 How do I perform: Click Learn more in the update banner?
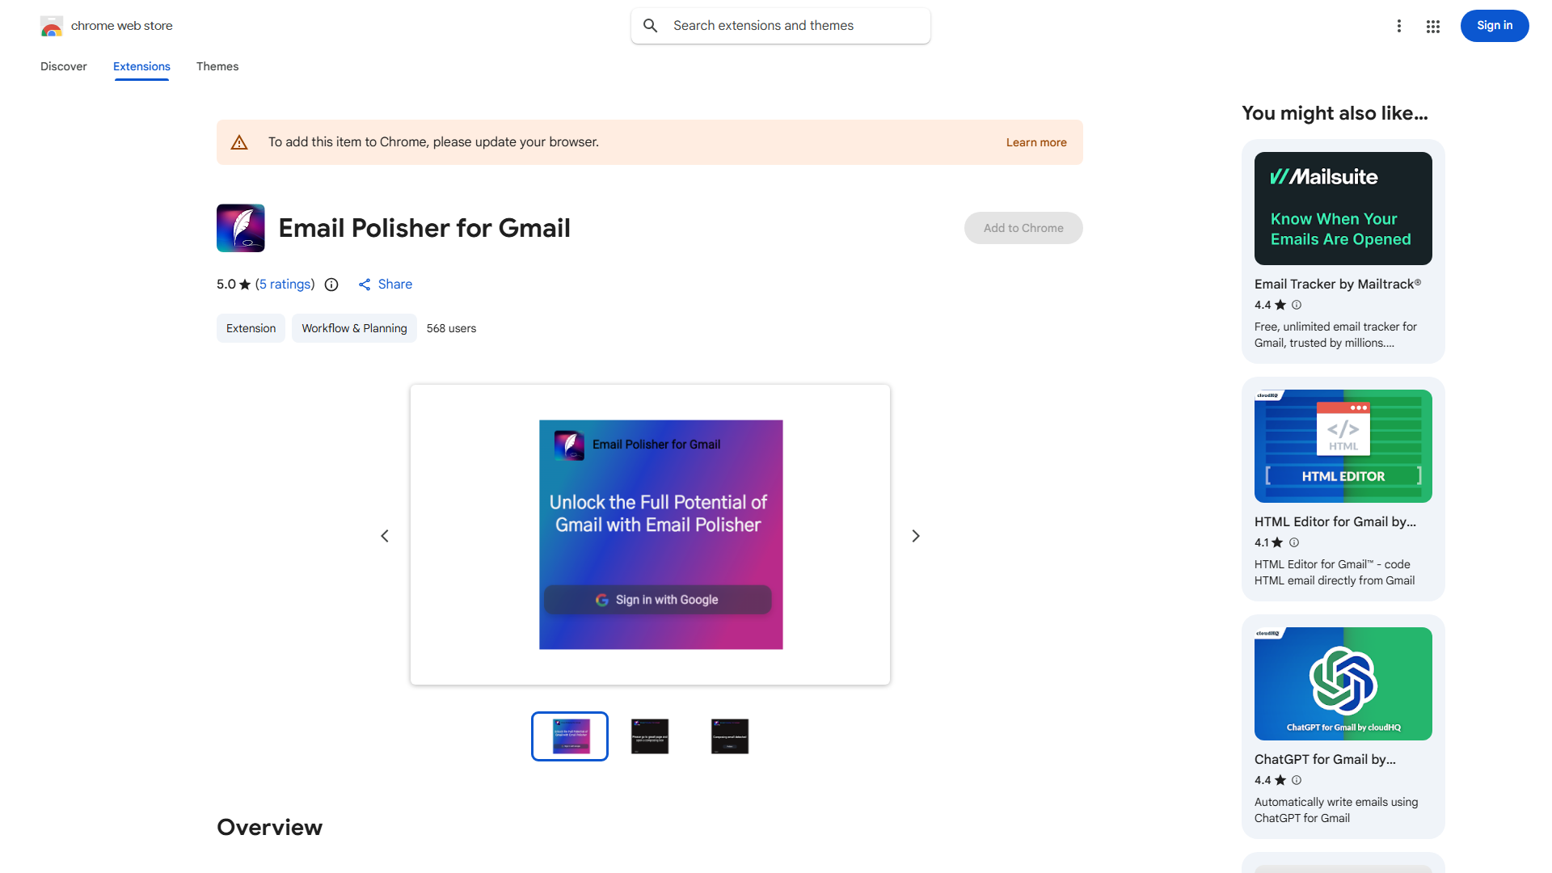click(1036, 142)
